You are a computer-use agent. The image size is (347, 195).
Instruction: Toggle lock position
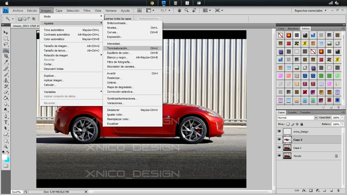(x=297, y=124)
